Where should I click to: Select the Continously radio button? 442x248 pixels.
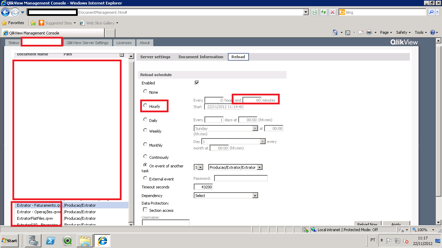point(145,156)
